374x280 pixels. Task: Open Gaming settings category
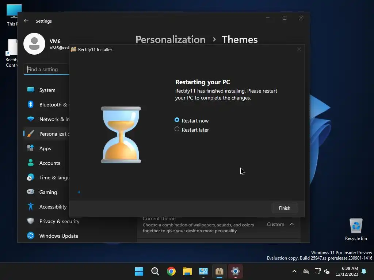coord(46,192)
